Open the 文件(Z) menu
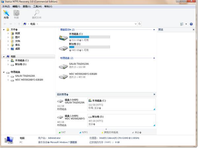199x148 pixels. (x=6, y=6)
